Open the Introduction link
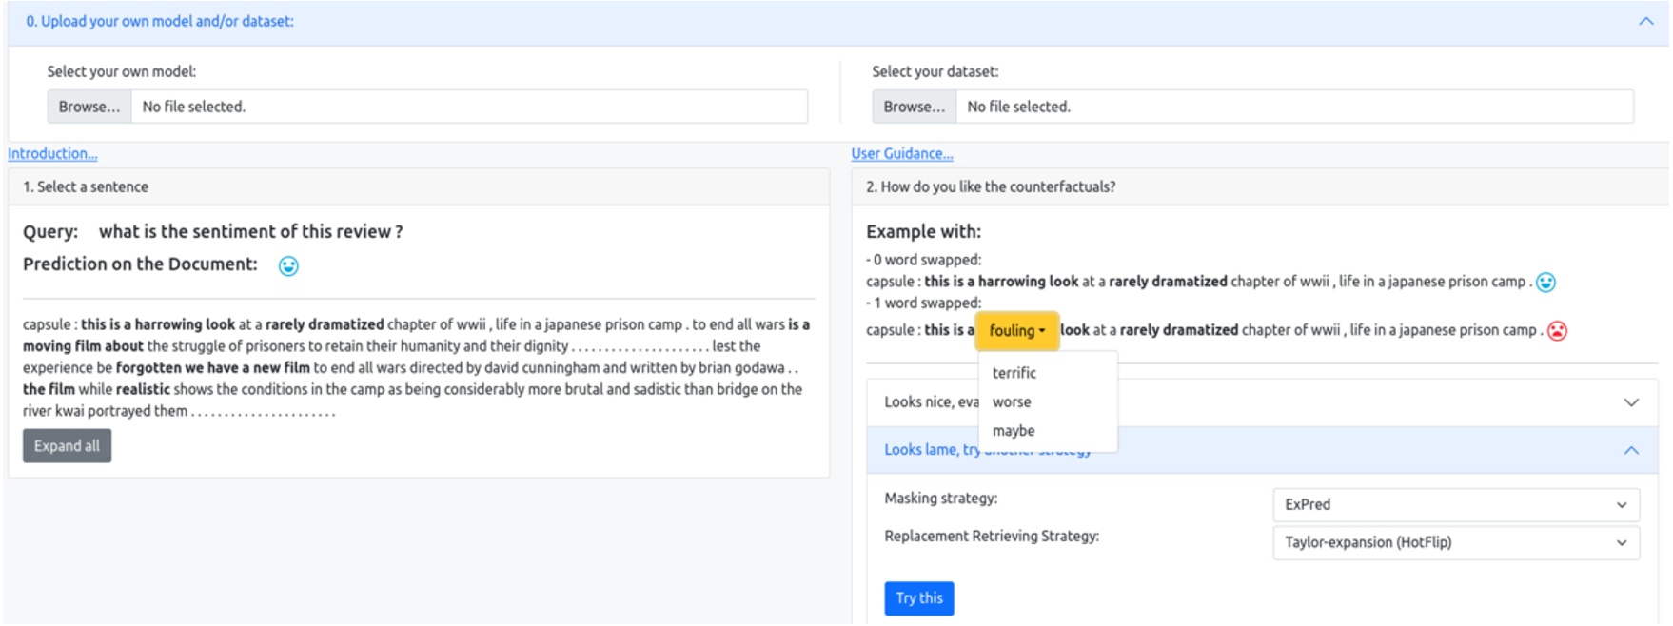 52,154
